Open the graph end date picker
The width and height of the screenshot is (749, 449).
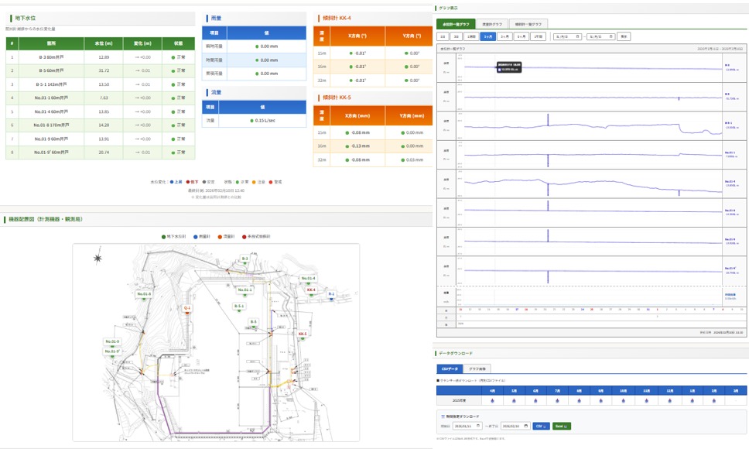pyautogui.click(x=600, y=36)
